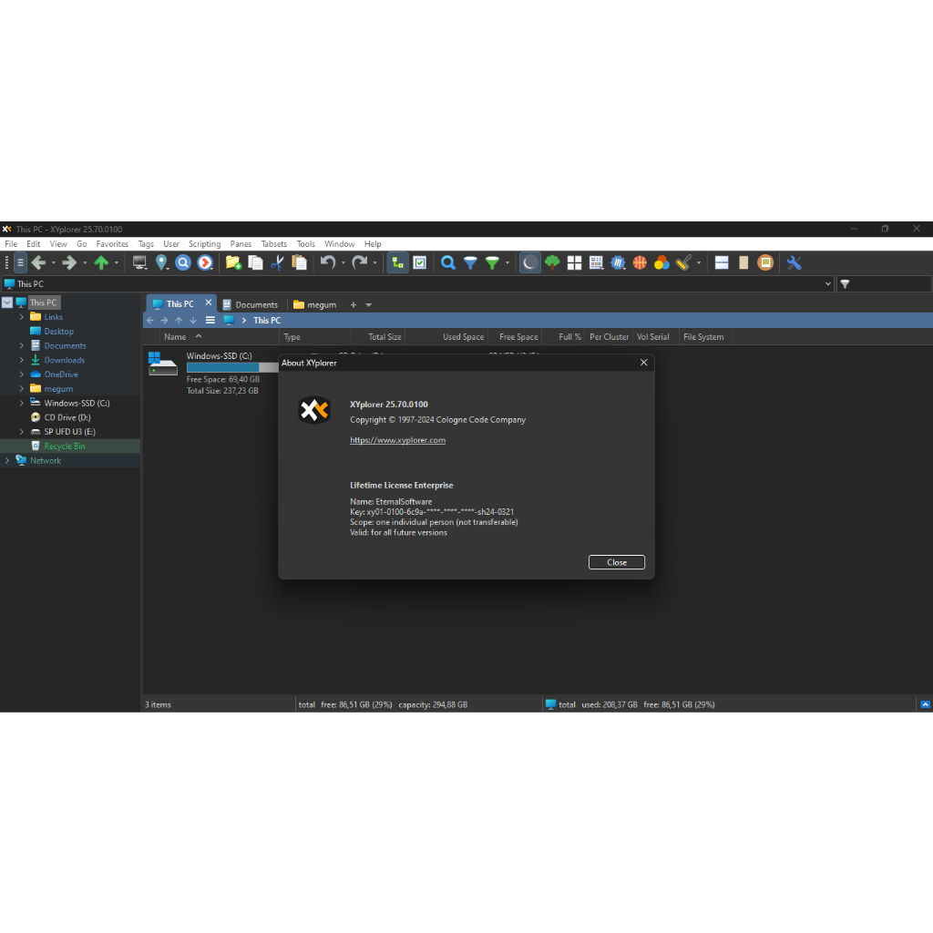This screenshot has width=933, height=933.
Task: Collapse the This PC tree root node
Action: (7, 302)
